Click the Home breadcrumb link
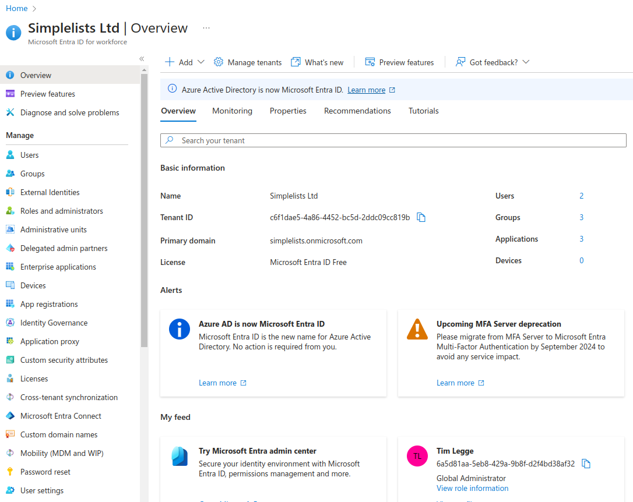Viewport: 633px width, 502px height. (x=16, y=9)
